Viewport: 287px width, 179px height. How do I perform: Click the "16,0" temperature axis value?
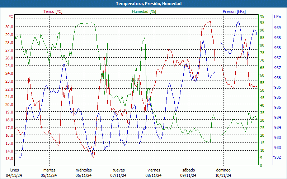[x=9, y=135]
